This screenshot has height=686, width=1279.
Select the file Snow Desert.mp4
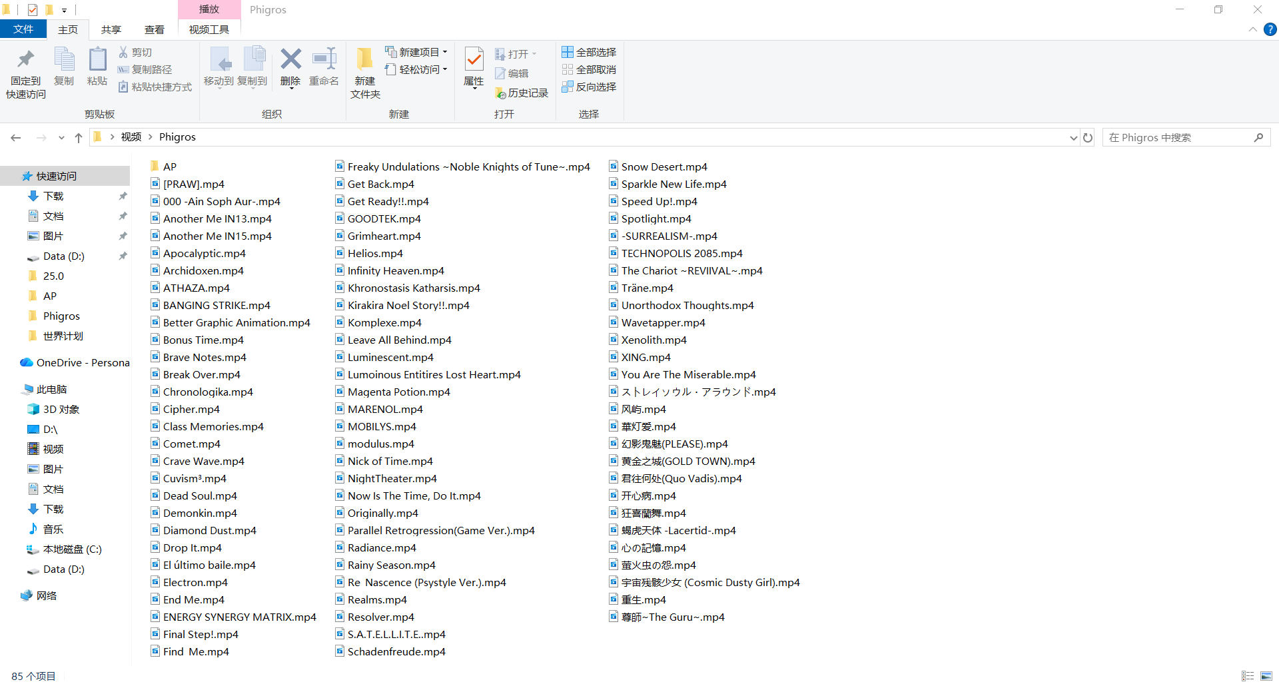click(x=657, y=167)
